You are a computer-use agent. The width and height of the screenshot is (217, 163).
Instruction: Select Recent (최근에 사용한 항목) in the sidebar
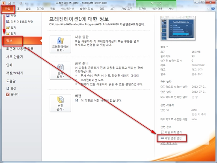tap(20, 49)
